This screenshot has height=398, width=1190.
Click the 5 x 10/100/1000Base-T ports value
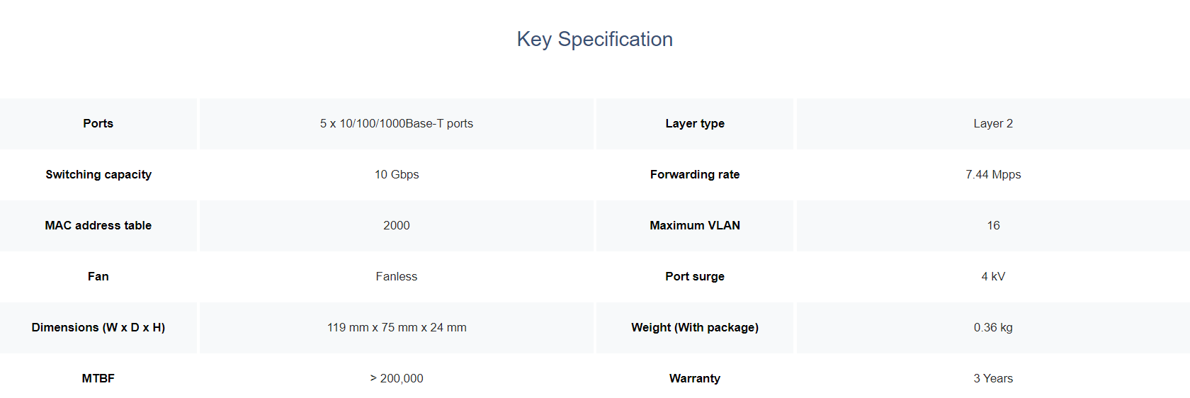point(397,123)
